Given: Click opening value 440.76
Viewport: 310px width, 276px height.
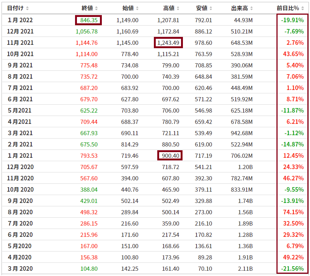Looking at the screenshot, I should click(x=130, y=189).
